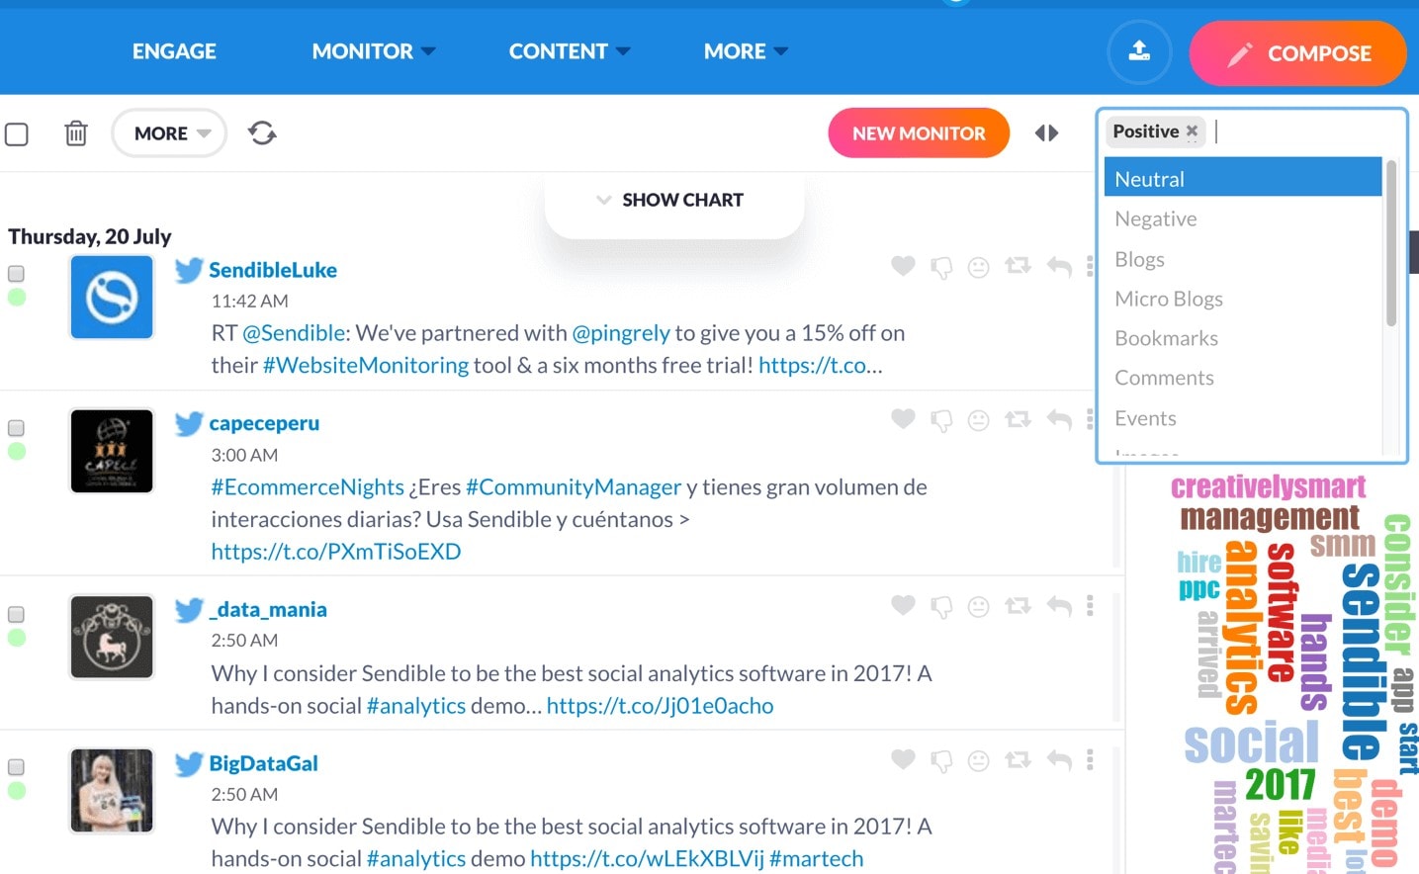
Task: Retweet the capeceperu post
Action: 1018,419
